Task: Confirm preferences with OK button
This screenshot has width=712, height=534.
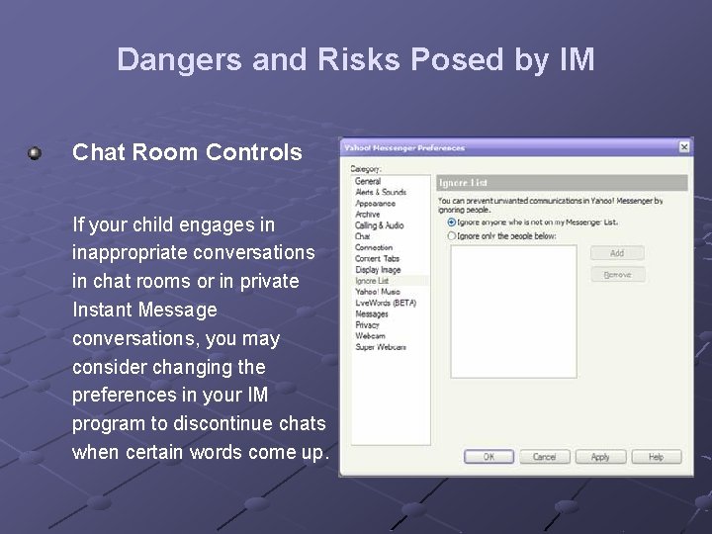Action: [489, 456]
